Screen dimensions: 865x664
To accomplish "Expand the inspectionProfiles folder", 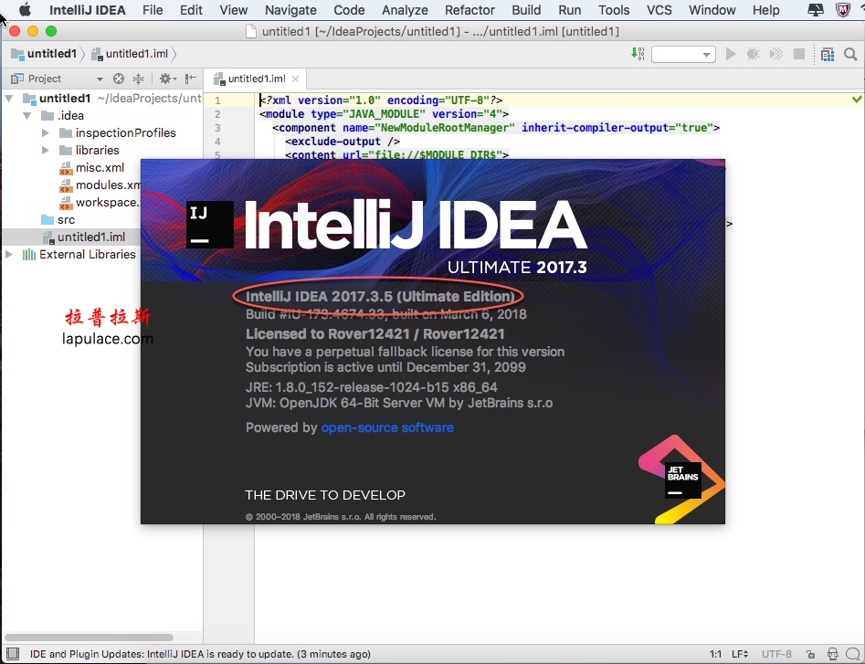I will pos(46,133).
